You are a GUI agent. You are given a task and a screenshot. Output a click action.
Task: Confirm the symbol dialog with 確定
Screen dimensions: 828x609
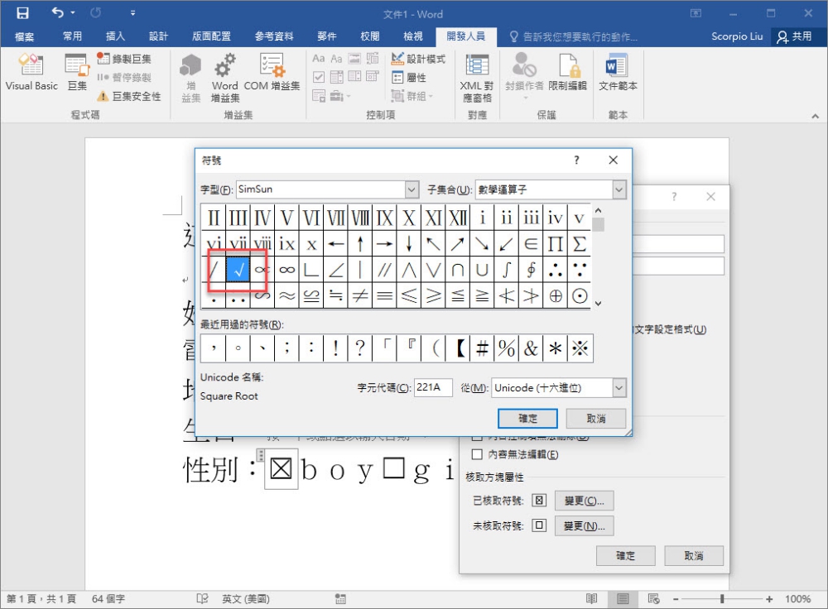point(527,418)
